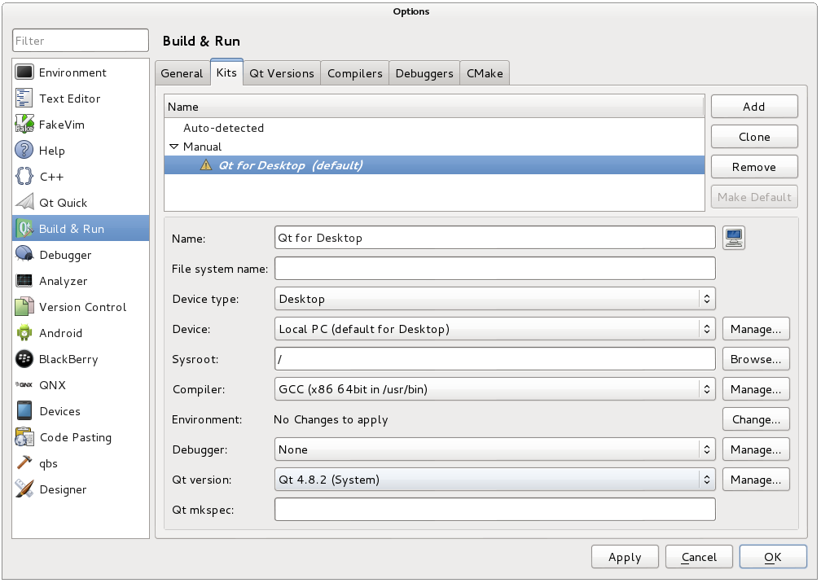Click the "No Changes to apply" text

(331, 419)
